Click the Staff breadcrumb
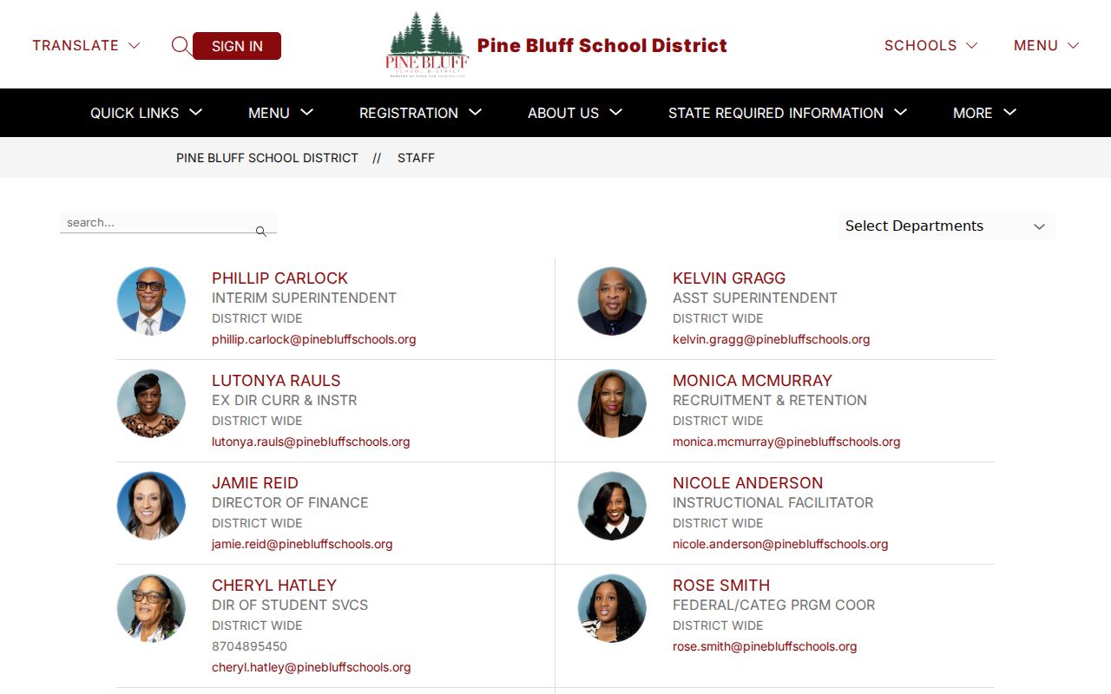Screen dimensions: 1111x694 (416, 158)
